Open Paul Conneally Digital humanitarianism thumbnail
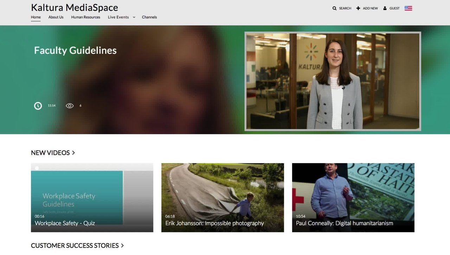This screenshot has width=450, height=255. pos(353,197)
